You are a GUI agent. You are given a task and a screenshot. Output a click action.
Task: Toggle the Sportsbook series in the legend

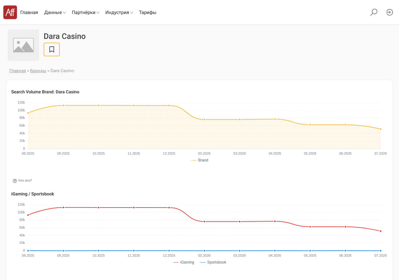[213, 262]
